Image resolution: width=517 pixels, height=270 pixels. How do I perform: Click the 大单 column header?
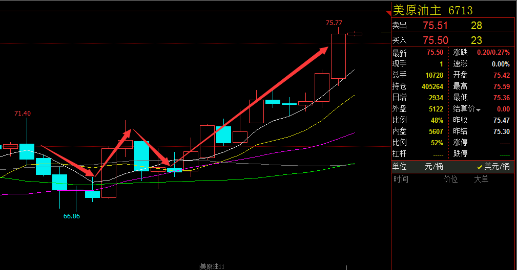tap(481, 179)
